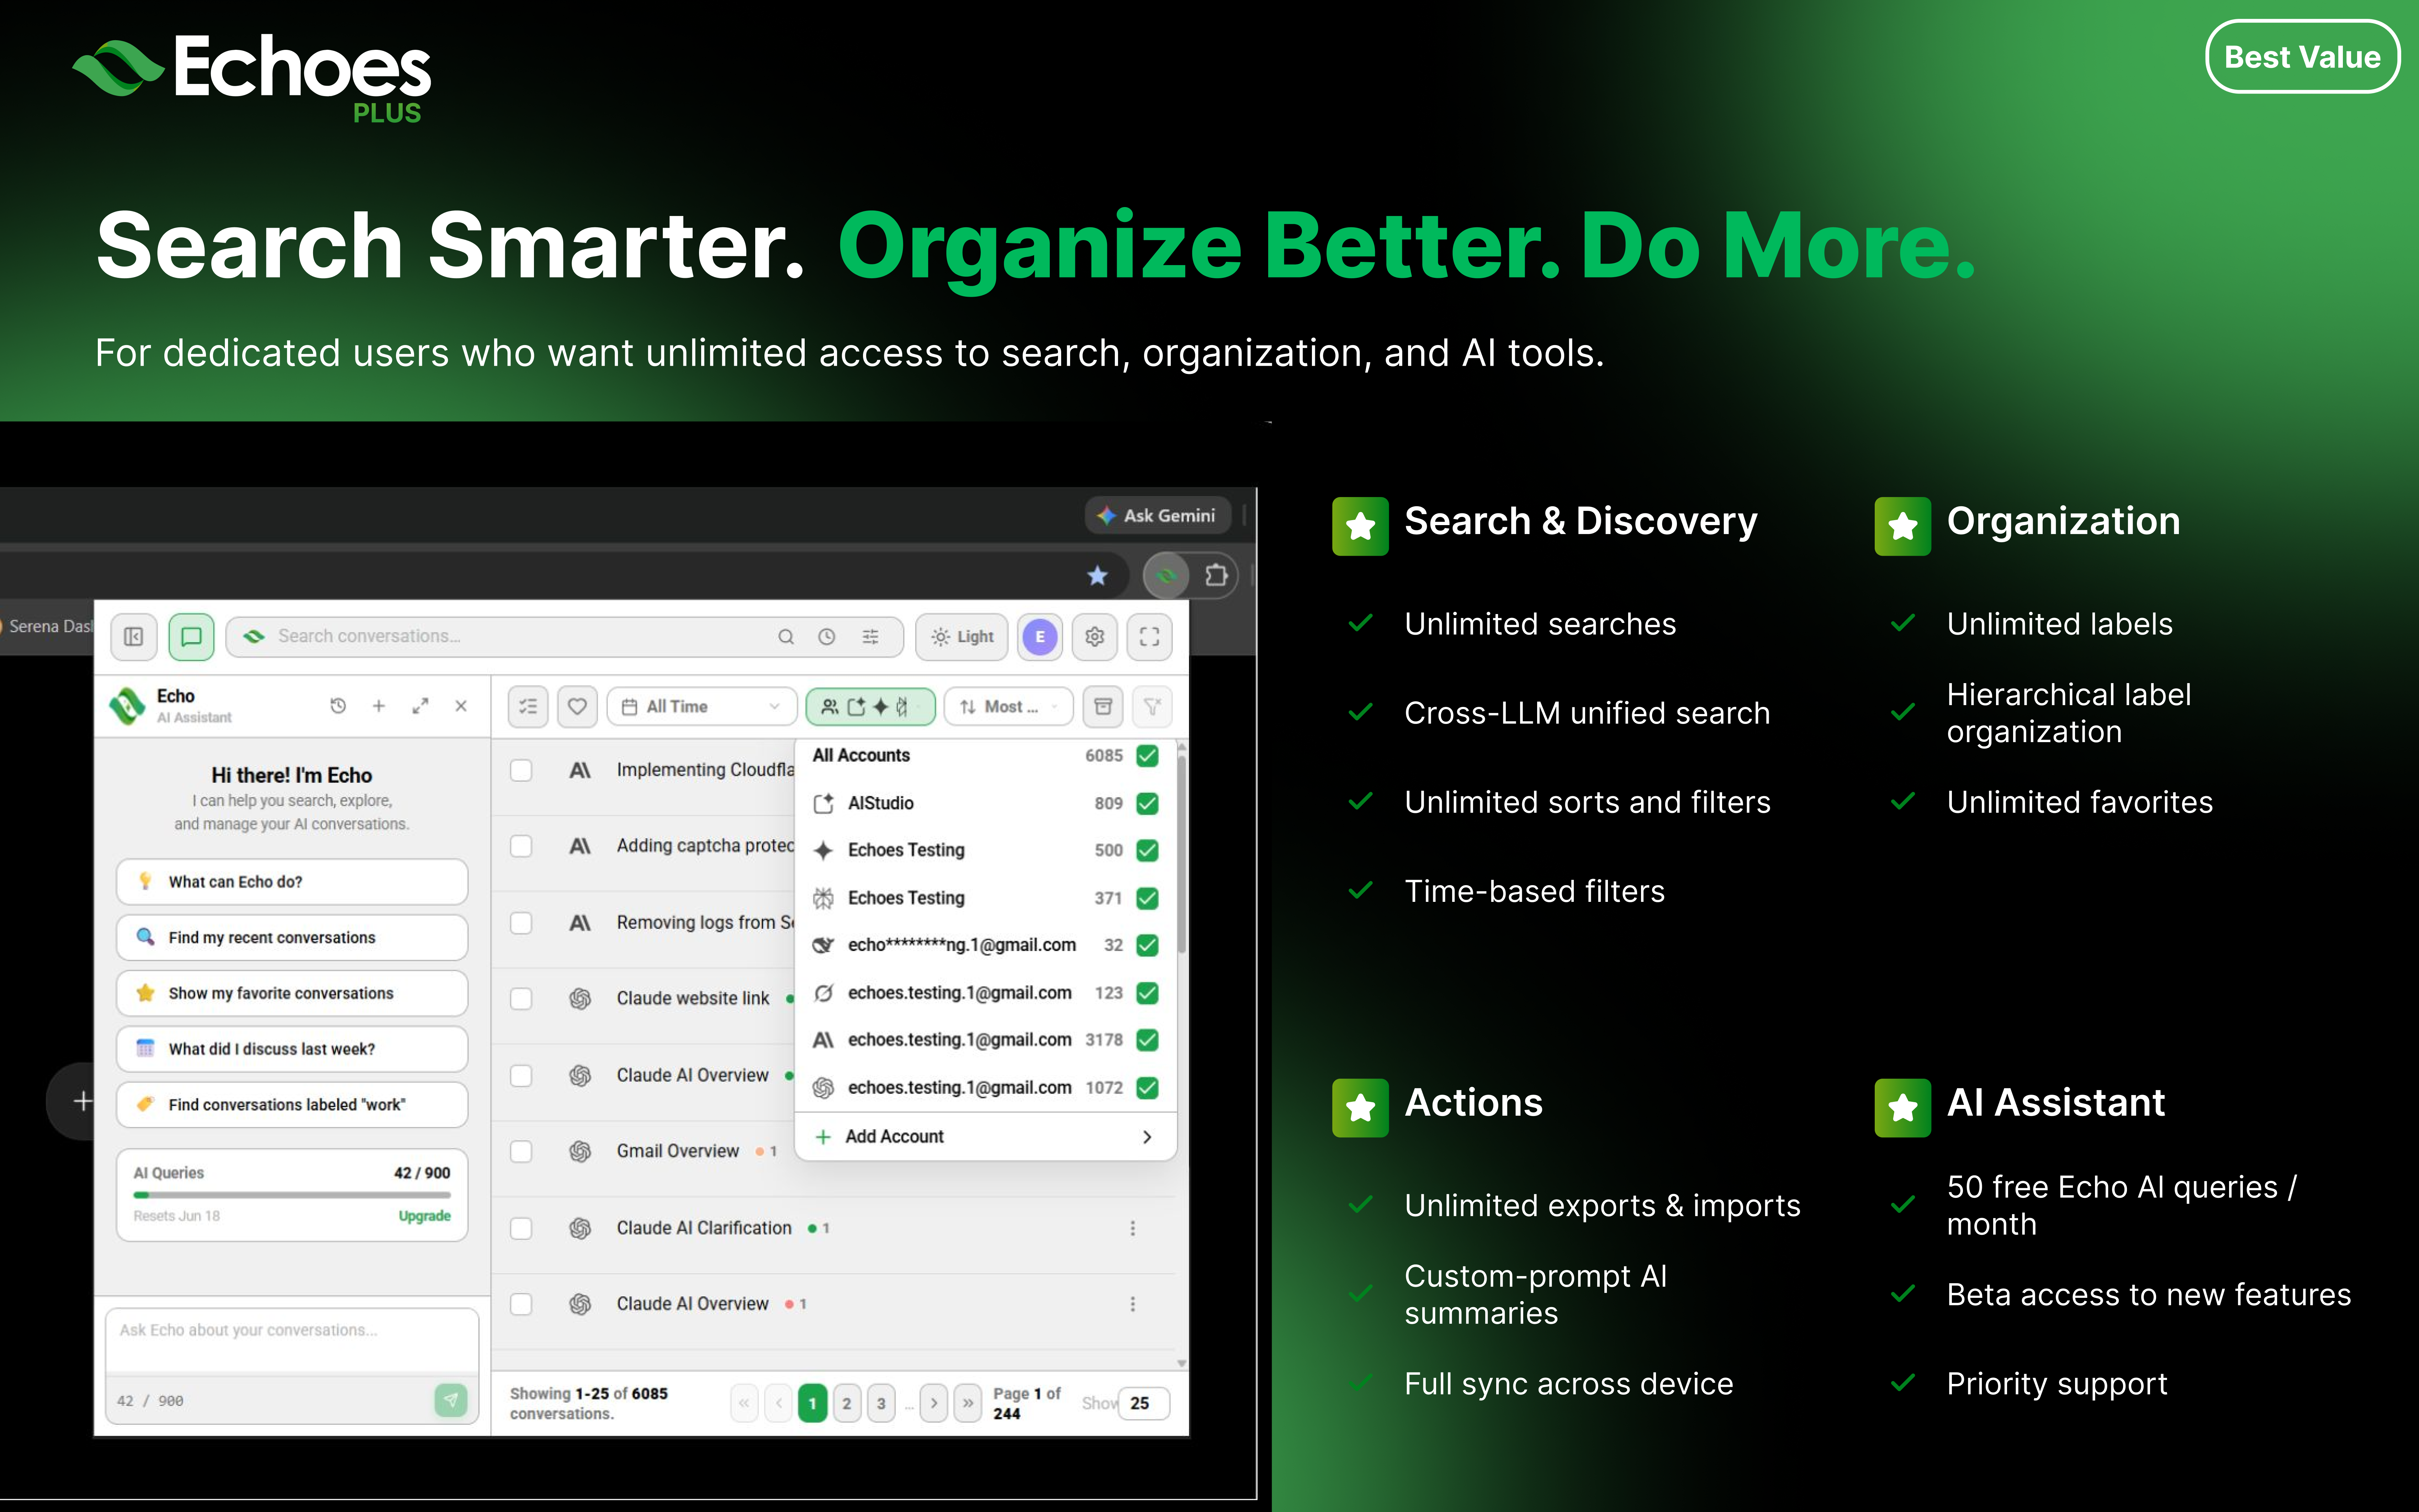Go to next page arrow
The height and width of the screenshot is (1512, 2419).
(933, 1403)
